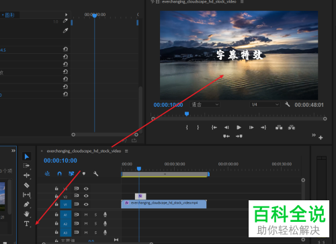336x244 pixels.
Task: Toggle lock on track A2
Action: point(56,223)
